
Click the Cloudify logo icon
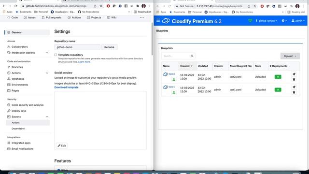point(166,21)
